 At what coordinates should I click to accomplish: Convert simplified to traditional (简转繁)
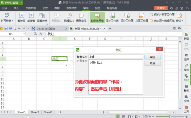31,17
